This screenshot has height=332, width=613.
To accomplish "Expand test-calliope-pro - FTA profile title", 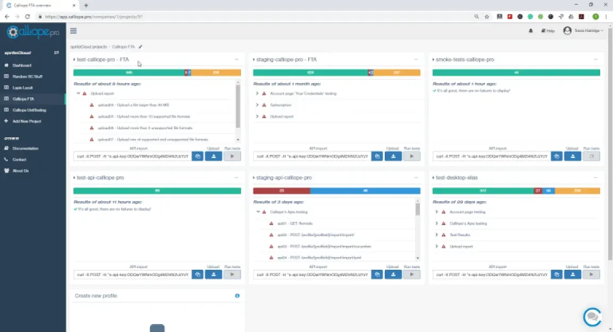I will (x=101, y=60).
